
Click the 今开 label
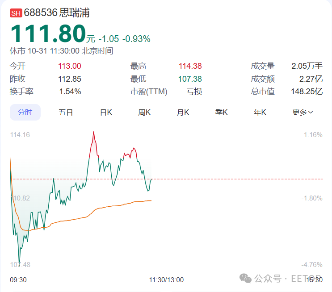pyautogui.click(x=17, y=66)
